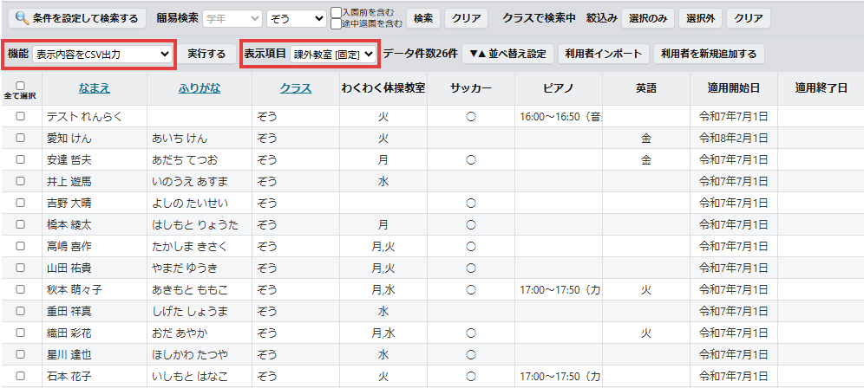Tick the 全て選択 checkbox in the header

pos(20,85)
